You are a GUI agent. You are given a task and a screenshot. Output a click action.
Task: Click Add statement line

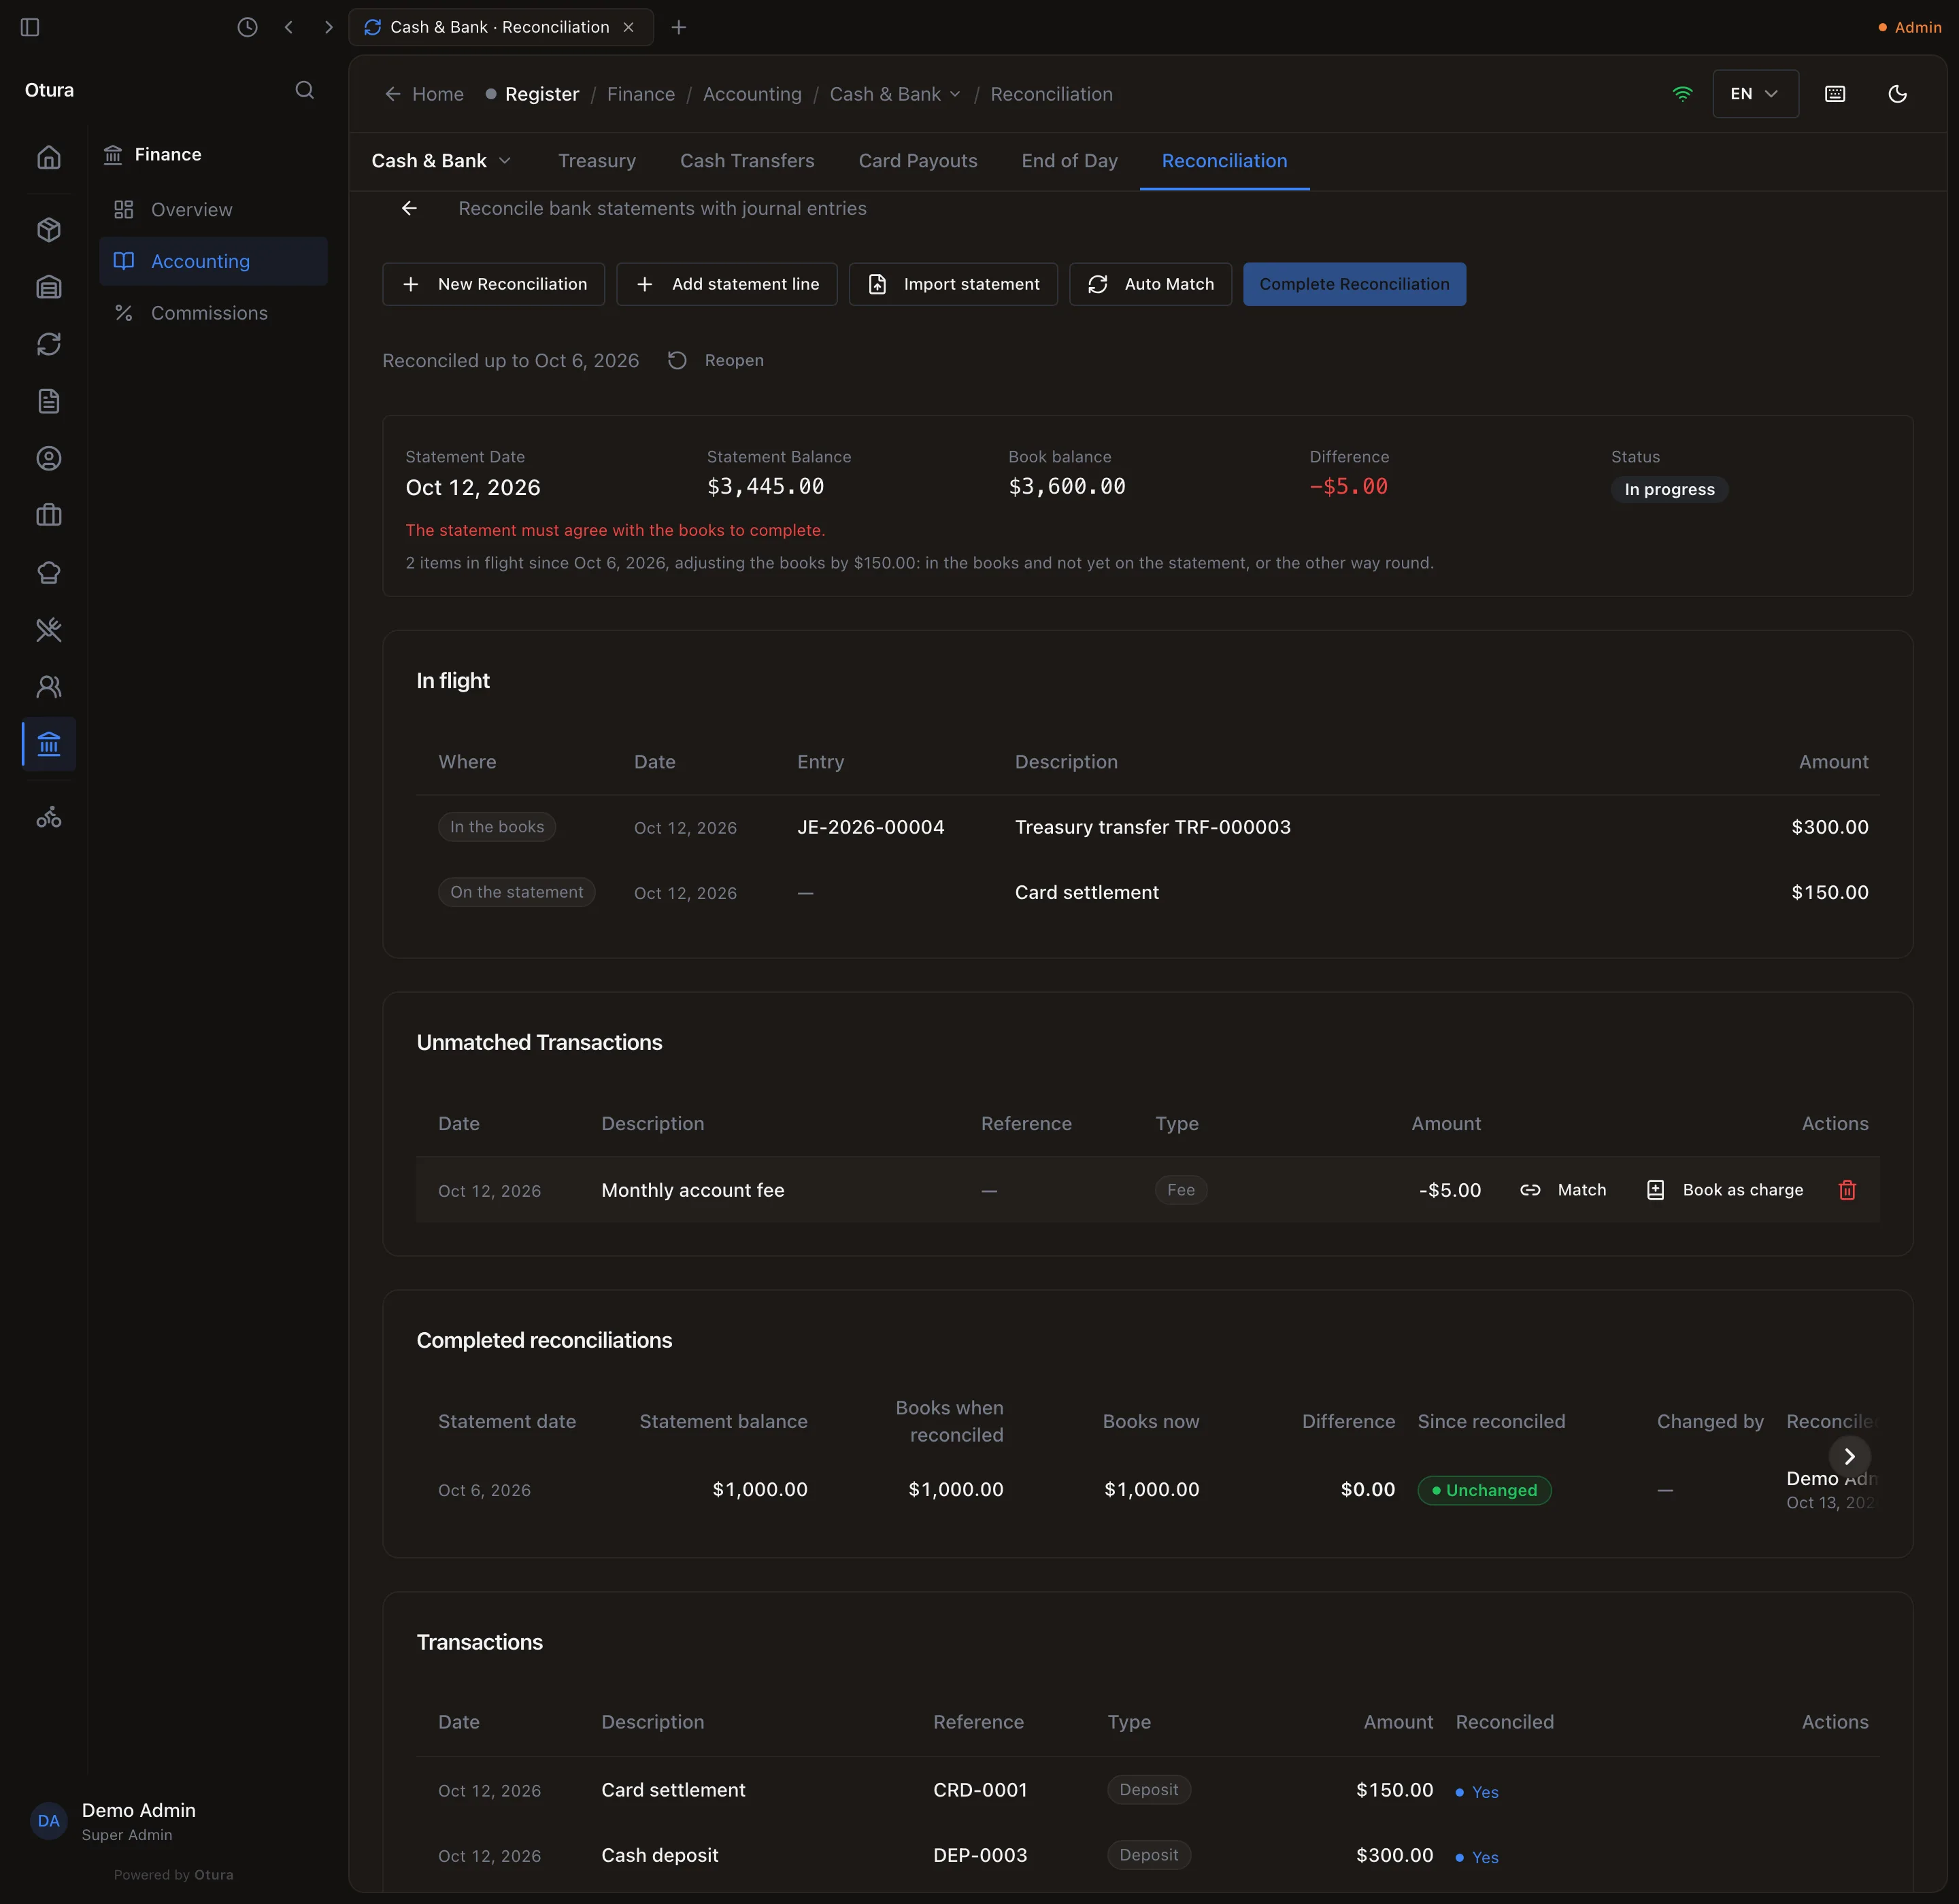coord(726,284)
